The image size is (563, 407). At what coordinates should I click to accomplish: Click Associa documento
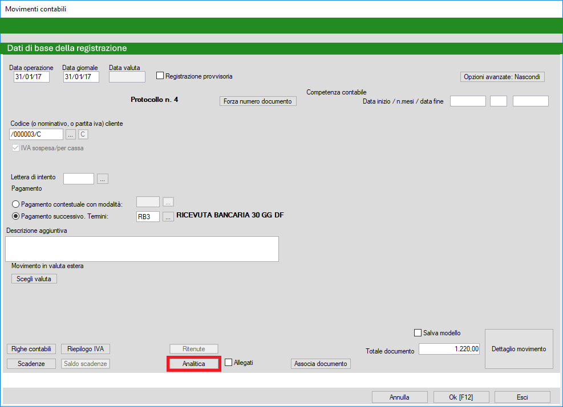[x=321, y=364]
